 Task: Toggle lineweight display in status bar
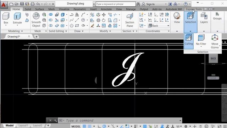136,126
